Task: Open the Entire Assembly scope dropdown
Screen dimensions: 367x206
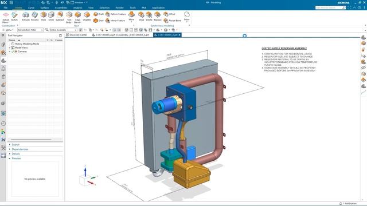Action: pyautogui.click(x=63, y=30)
